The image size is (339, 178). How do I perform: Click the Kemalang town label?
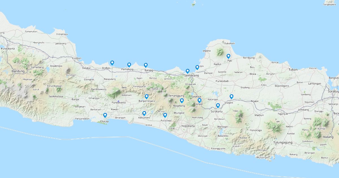(x=197, y=117)
